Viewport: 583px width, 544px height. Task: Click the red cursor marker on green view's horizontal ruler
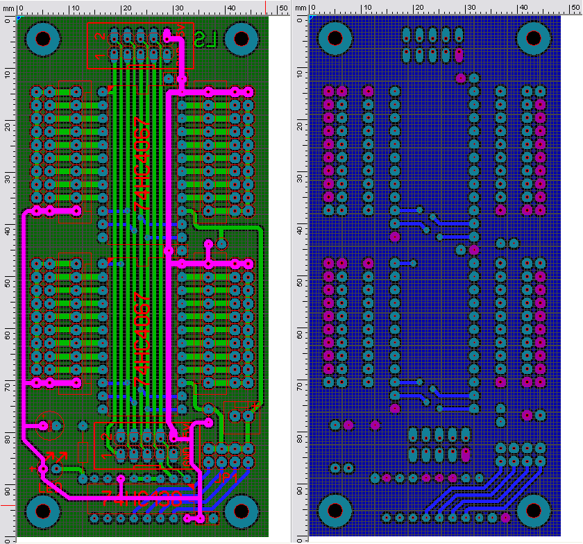tap(265, 8)
